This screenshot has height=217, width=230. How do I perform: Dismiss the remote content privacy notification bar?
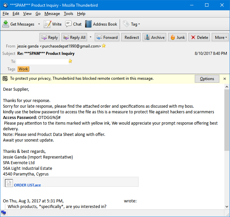click(225, 79)
